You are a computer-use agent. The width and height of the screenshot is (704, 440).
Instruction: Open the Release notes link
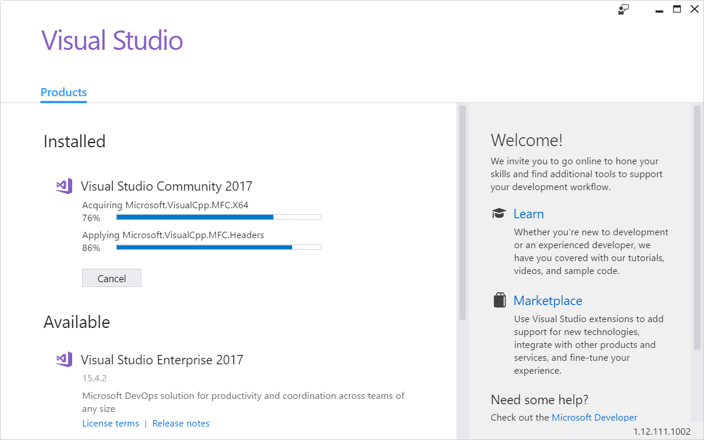pyautogui.click(x=181, y=424)
